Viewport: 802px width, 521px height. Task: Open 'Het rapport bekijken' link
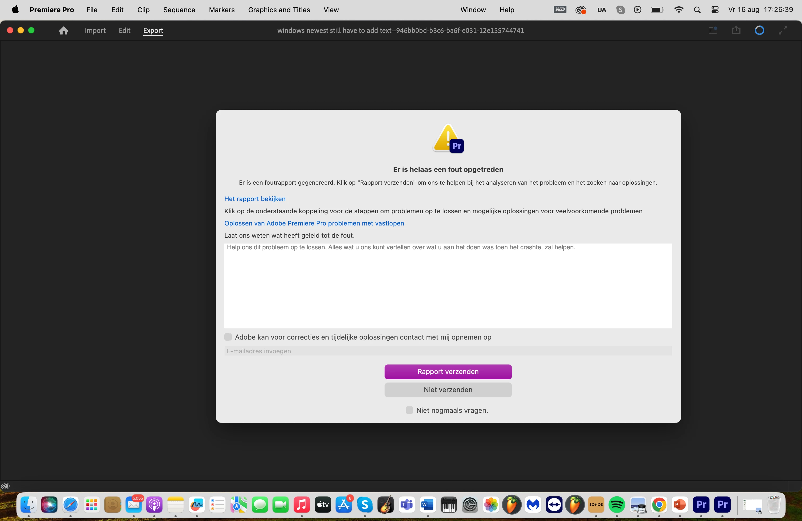coord(255,199)
